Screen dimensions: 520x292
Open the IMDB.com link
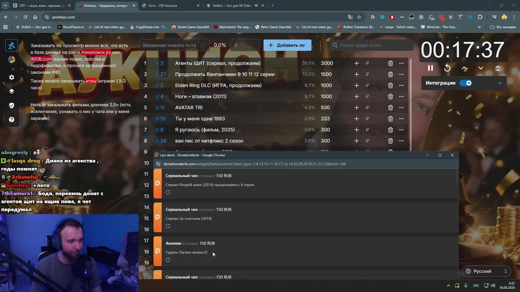click(41, 59)
